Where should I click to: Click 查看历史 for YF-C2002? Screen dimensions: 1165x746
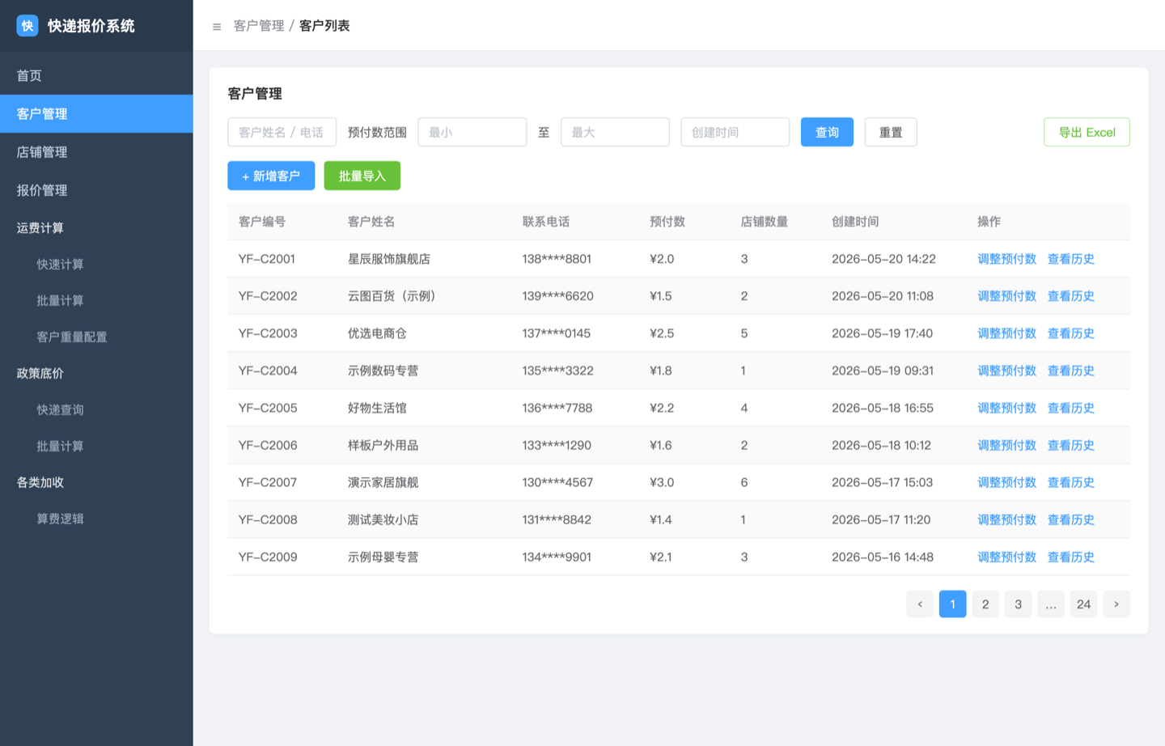tap(1071, 296)
